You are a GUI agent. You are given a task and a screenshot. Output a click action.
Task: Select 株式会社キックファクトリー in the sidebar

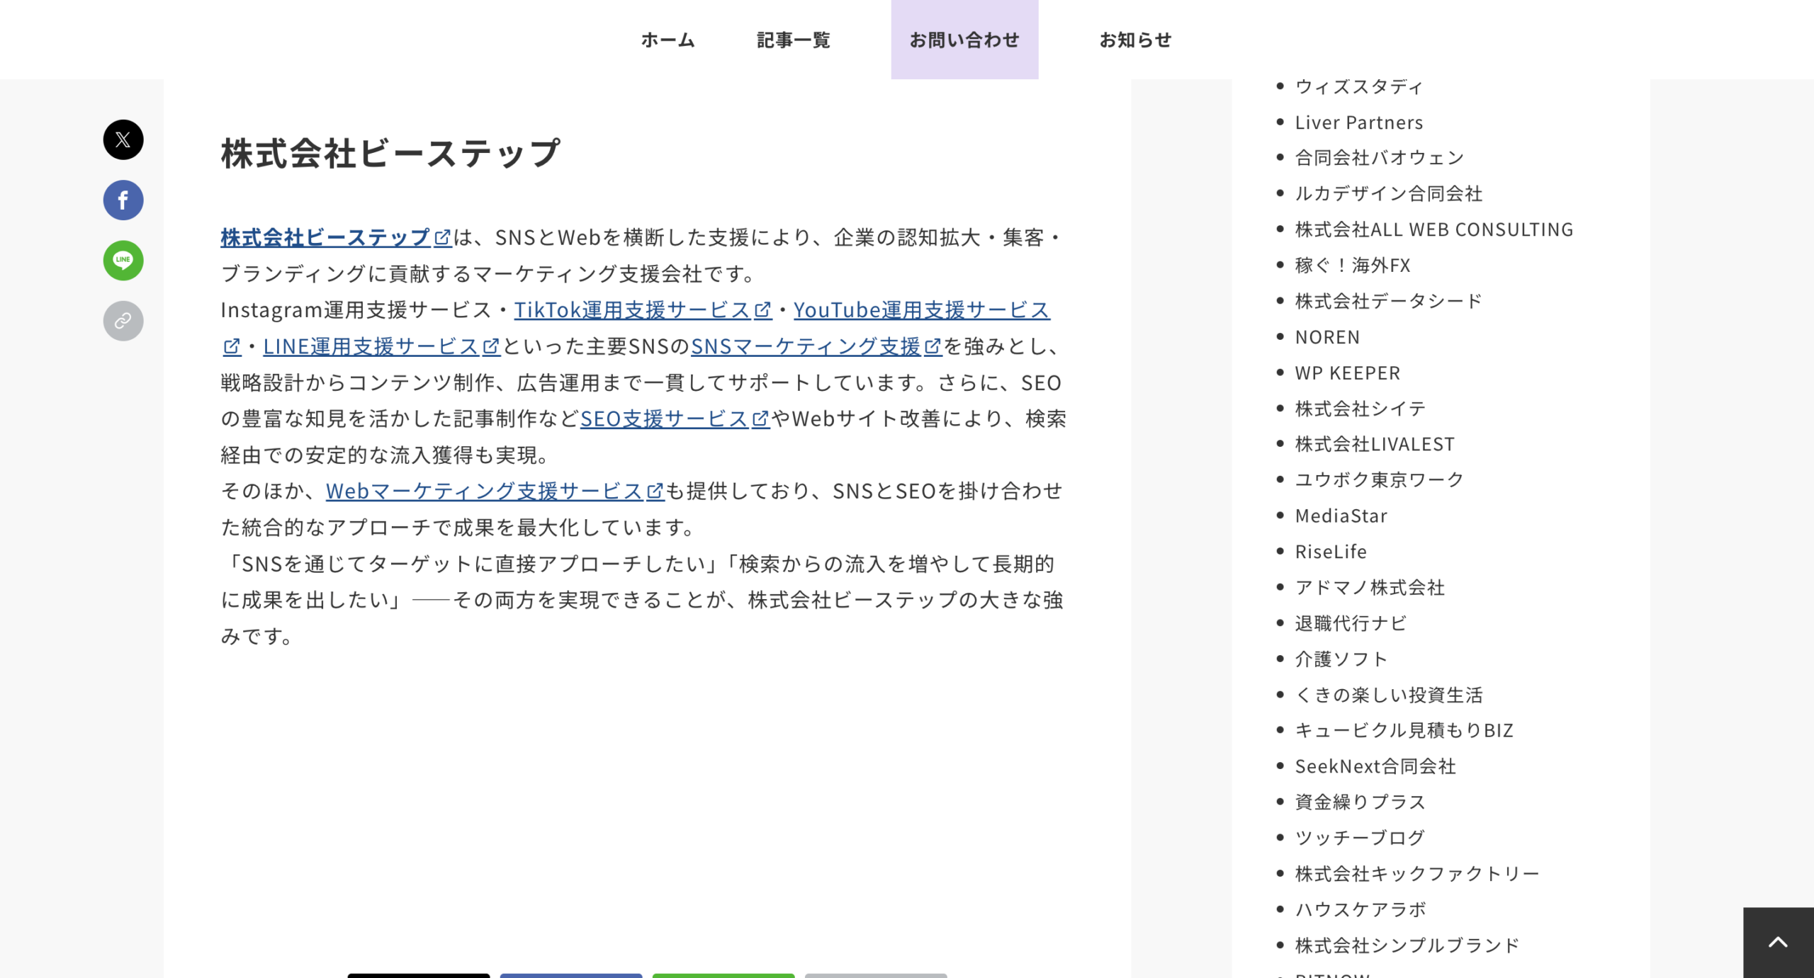(x=1417, y=874)
